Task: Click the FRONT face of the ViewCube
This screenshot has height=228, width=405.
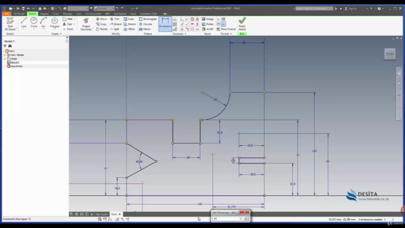Action: tap(390, 54)
